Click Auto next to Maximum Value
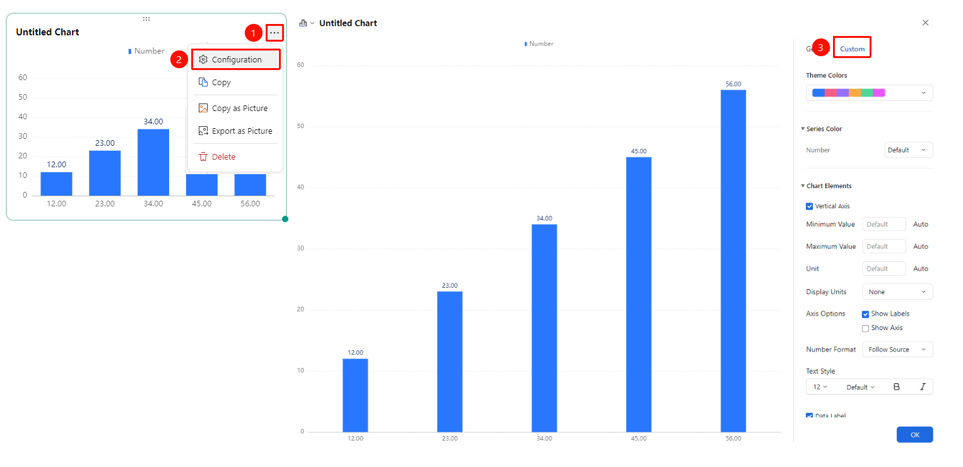The width and height of the screenshot is (963, 467). click(x=921, y=247)
